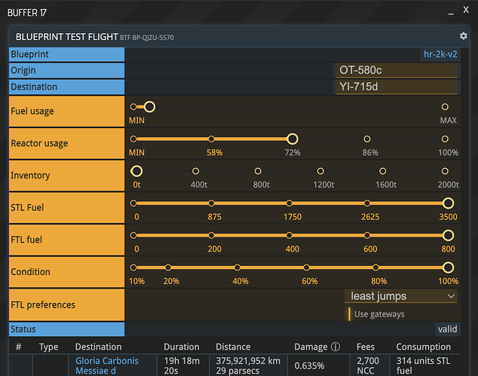478x376 pixels.
Task: Open the least jumps FTL preferences dropdown
Action: tap(401, 296)
